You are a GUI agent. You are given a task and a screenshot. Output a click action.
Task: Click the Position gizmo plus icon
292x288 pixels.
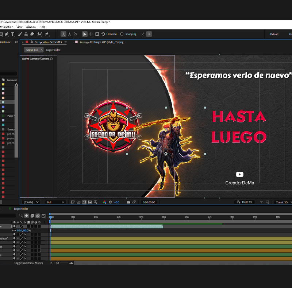pyautogui.click(x=91, y=34)
